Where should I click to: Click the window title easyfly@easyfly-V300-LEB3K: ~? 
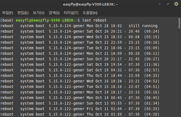click(91, 4)
